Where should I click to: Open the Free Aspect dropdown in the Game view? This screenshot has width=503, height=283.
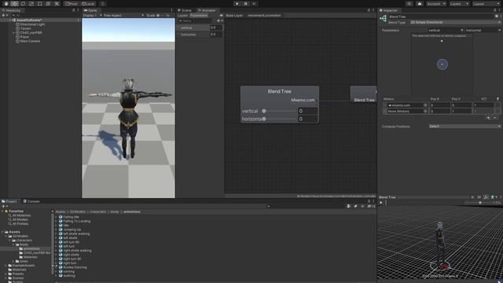[x=123, y=16]
